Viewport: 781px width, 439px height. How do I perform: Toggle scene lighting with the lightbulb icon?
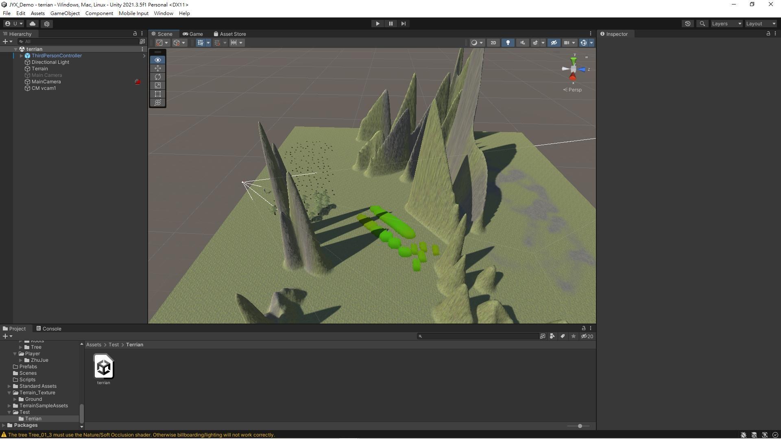(x=508, y=43)
